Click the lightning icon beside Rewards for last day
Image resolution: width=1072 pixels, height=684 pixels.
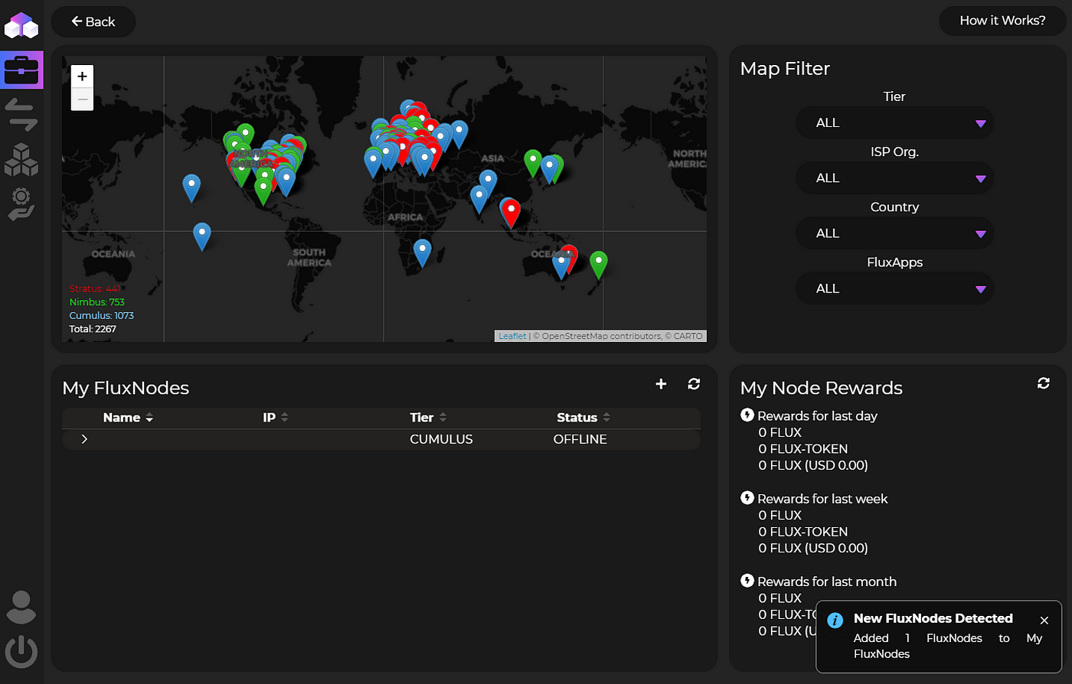pyautogui.click(x=747, y=415)
